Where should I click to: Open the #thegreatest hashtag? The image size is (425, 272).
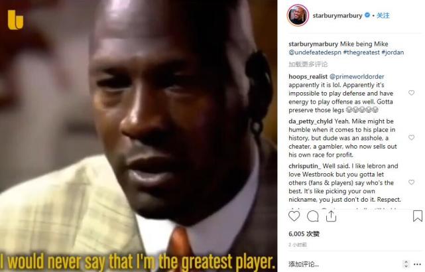(361, 52)
